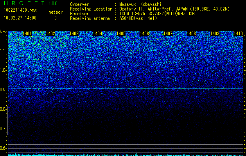Click the kHz axis unit label
246x156 pixels.
[4, 32]
